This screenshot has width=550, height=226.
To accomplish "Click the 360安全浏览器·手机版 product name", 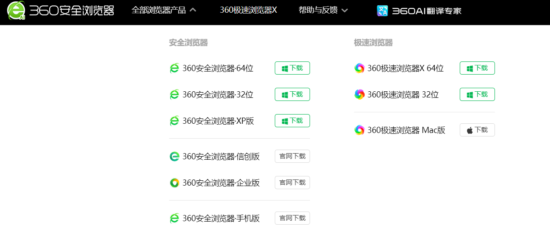I will pyautogui.click(x=221, y=219).
